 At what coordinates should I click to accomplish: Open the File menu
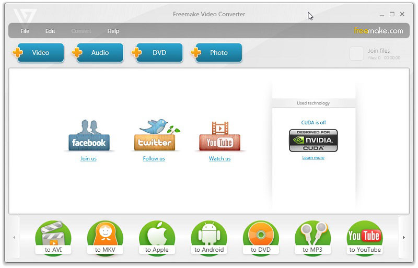25,31
